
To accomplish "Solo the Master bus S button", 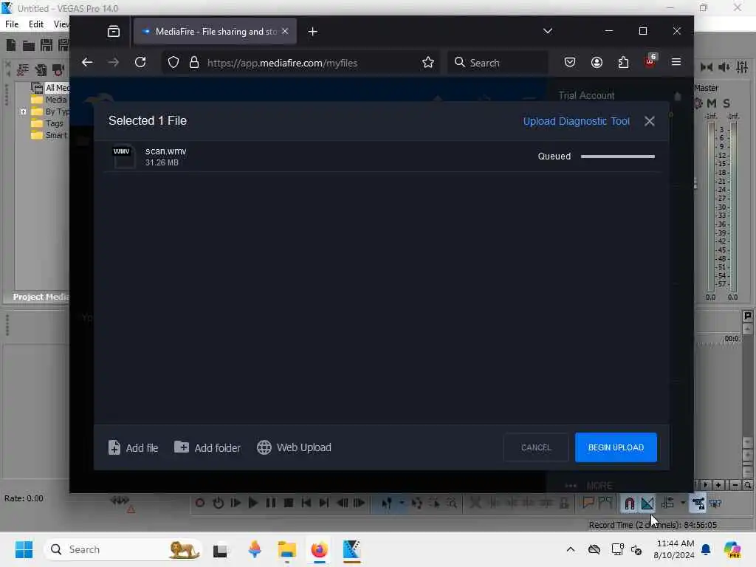I will [726, 103].
